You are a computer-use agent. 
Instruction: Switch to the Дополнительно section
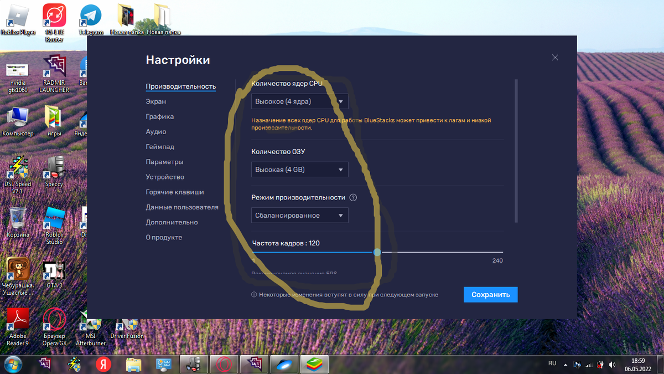(172, 222)
